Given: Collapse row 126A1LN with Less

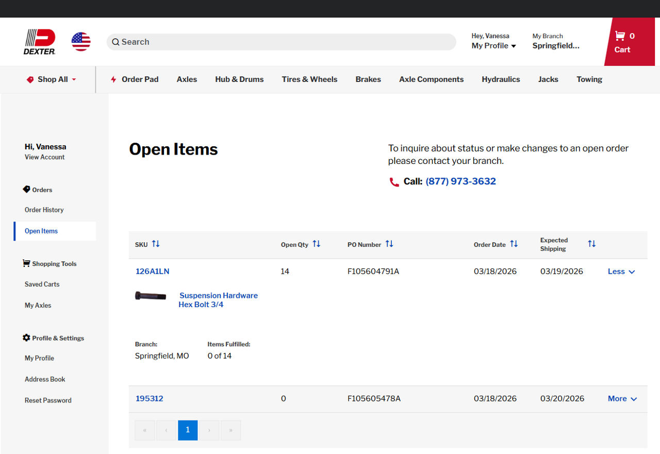Looking at the screenshot, I should [x=621, y=272].
